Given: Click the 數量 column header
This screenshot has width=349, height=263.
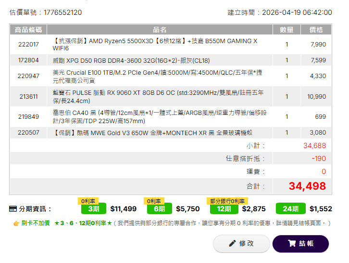Looking at the screenshot, I should click(287, 30).
